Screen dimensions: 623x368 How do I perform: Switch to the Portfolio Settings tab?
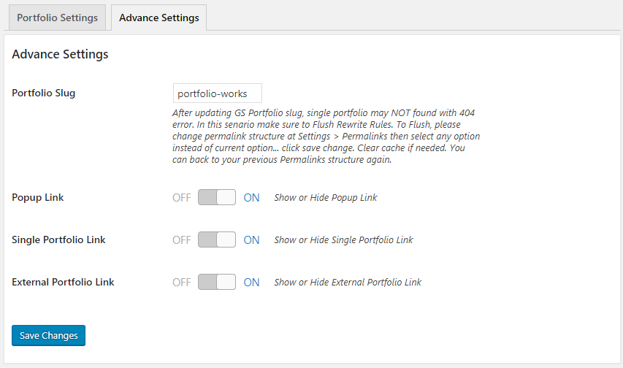(57, 18)
